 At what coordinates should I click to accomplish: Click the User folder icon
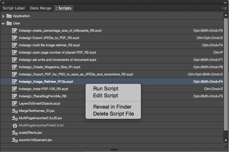pos(9,23)
